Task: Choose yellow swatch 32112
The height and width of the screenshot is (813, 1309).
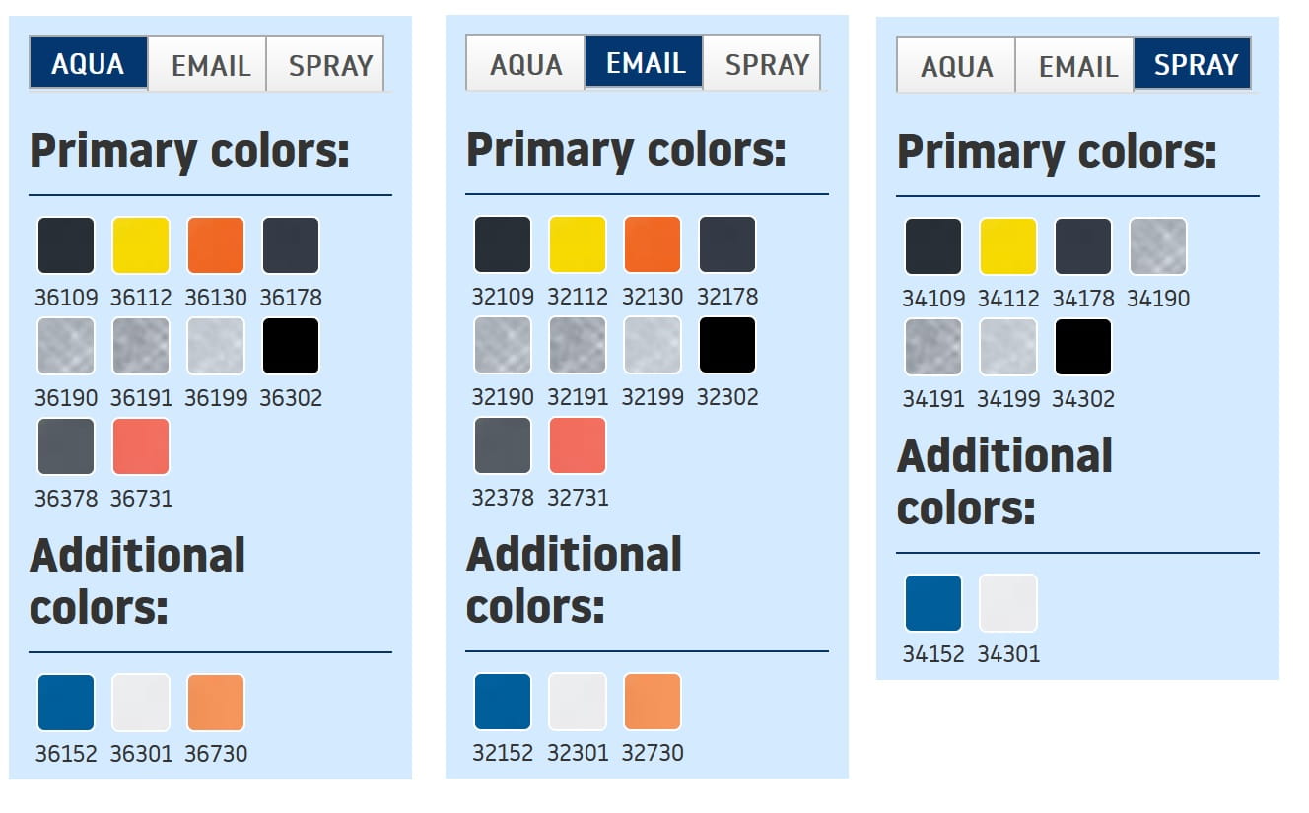Action: 578,244
